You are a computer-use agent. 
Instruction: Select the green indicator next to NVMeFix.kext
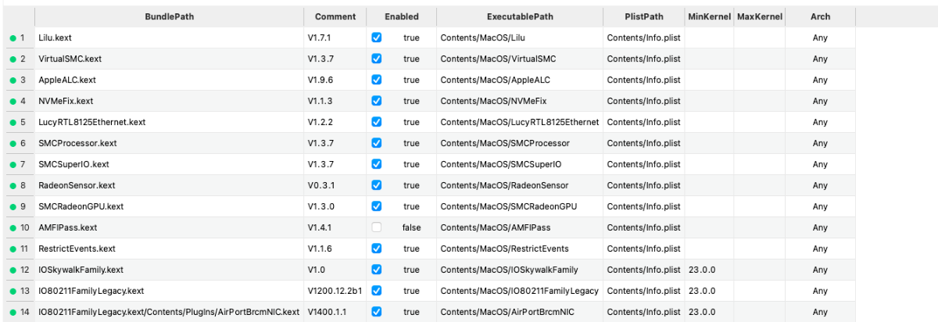(x=13, y=101)
